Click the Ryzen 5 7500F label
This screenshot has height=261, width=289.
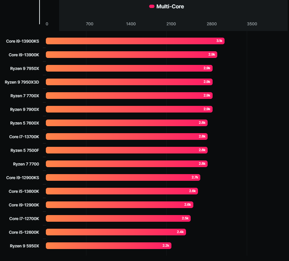(25, 150)
